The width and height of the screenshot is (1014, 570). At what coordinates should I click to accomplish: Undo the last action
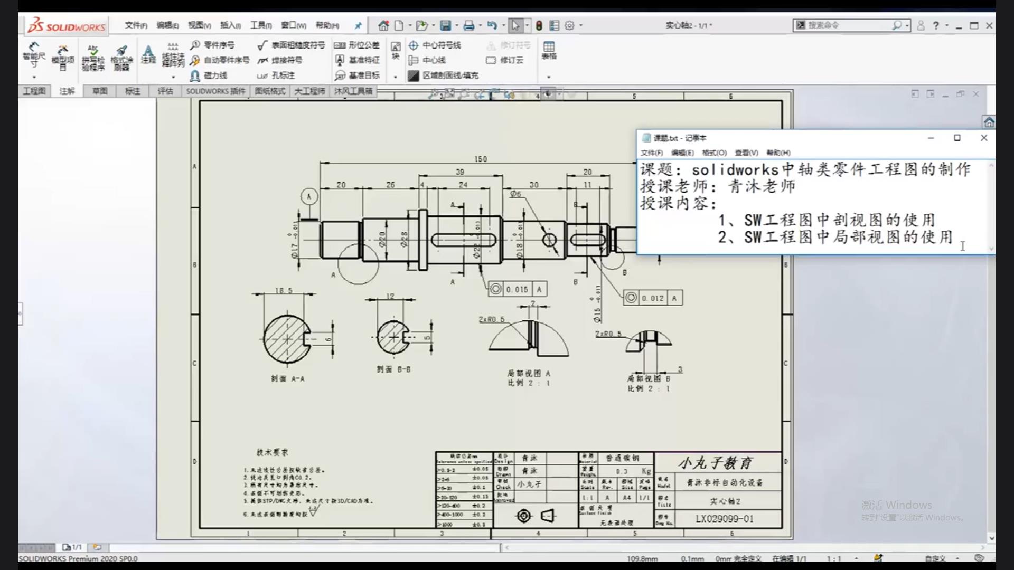pyautogui.click(x=492, y=25)
